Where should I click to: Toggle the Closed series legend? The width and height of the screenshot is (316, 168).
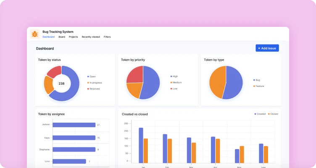(x=273, y=114)
